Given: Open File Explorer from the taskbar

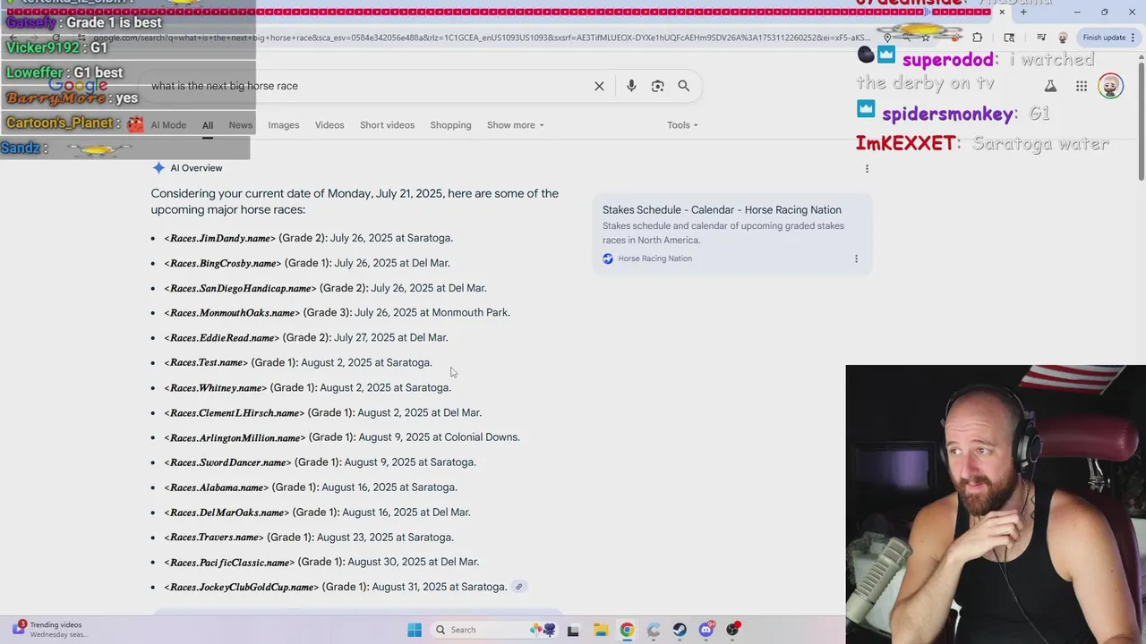Looking at the screenshot, I should (x=600, y=630).
